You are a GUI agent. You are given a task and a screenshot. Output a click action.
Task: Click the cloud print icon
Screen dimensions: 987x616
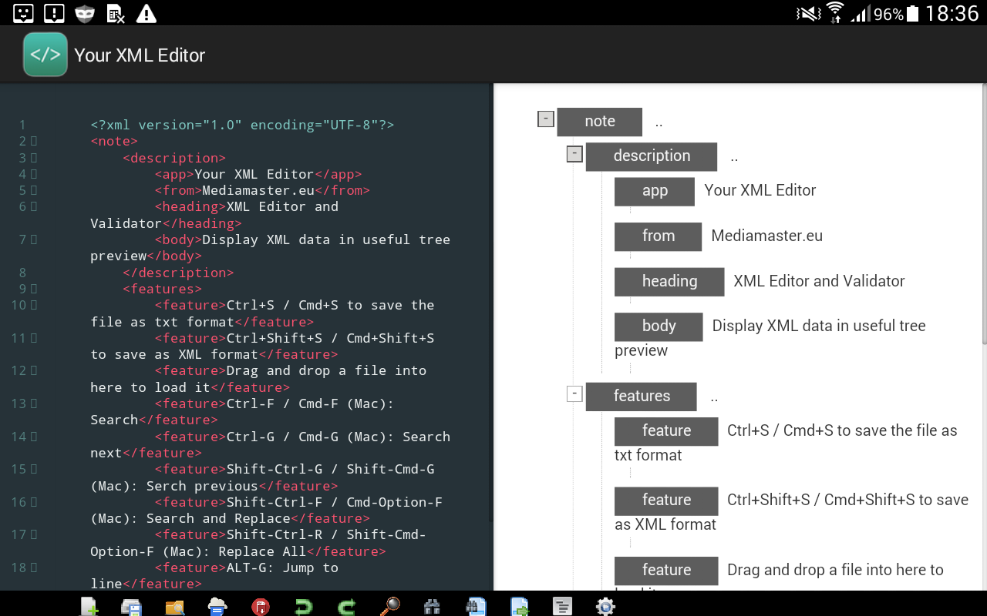point(218,607)
